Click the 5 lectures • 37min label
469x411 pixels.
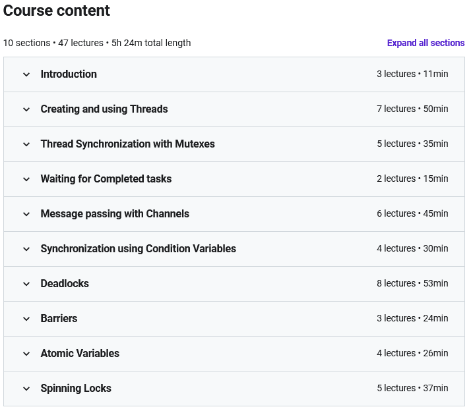point(412,388)
